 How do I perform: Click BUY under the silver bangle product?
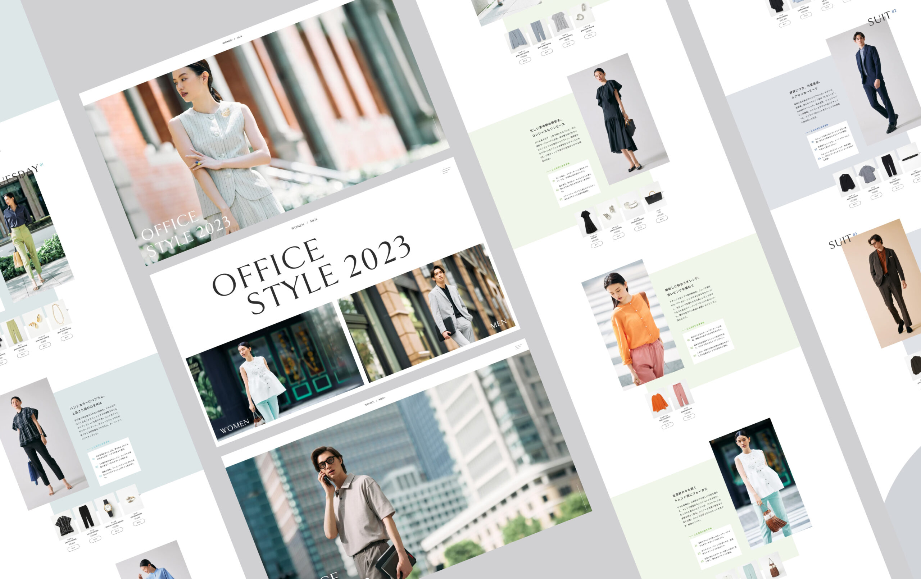pyautogui.click(x=640, y=228)
